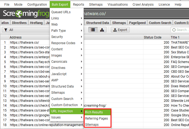Image resolution: width=189 pixels, height=129 pixels.
Task: Open the File menu
Action: [x=7, y=5]
